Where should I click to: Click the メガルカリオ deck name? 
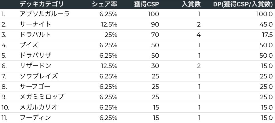point(38,107)
